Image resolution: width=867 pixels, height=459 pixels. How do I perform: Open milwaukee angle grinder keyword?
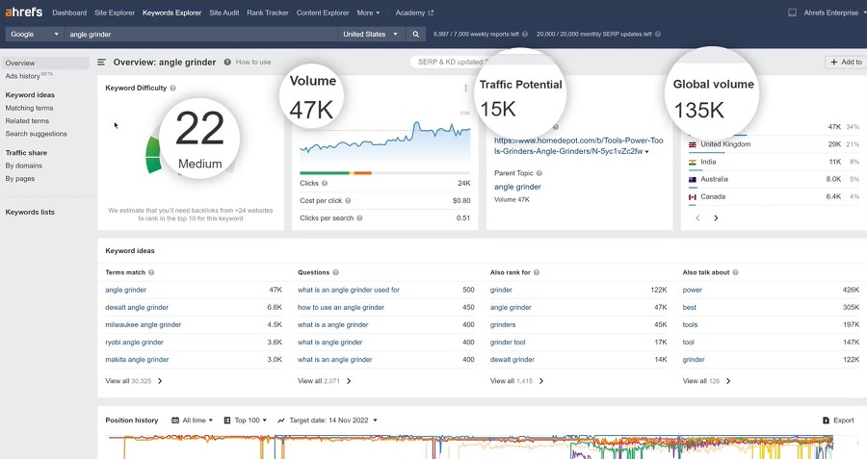pos(144,325)
